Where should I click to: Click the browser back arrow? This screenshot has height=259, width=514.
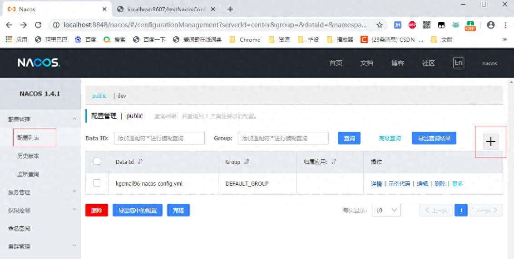tap(9, 25)
